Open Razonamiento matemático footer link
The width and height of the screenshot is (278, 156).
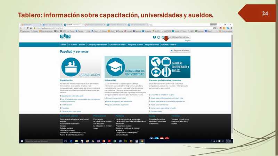70,124
